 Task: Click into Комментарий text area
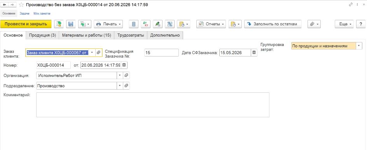point(153,105)
